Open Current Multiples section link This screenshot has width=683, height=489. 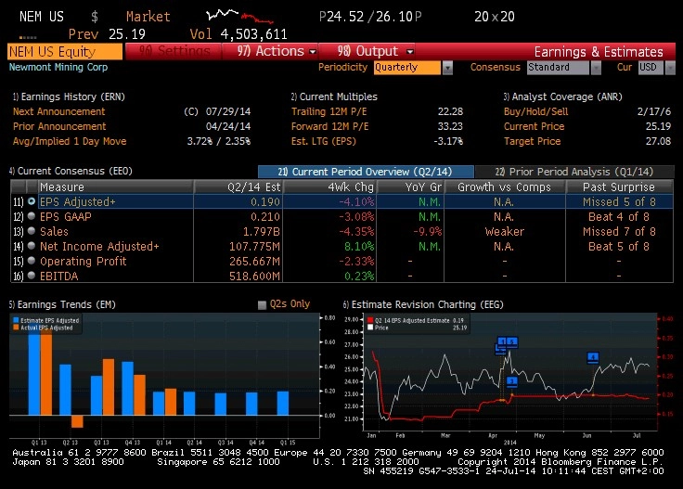[334, 97]
